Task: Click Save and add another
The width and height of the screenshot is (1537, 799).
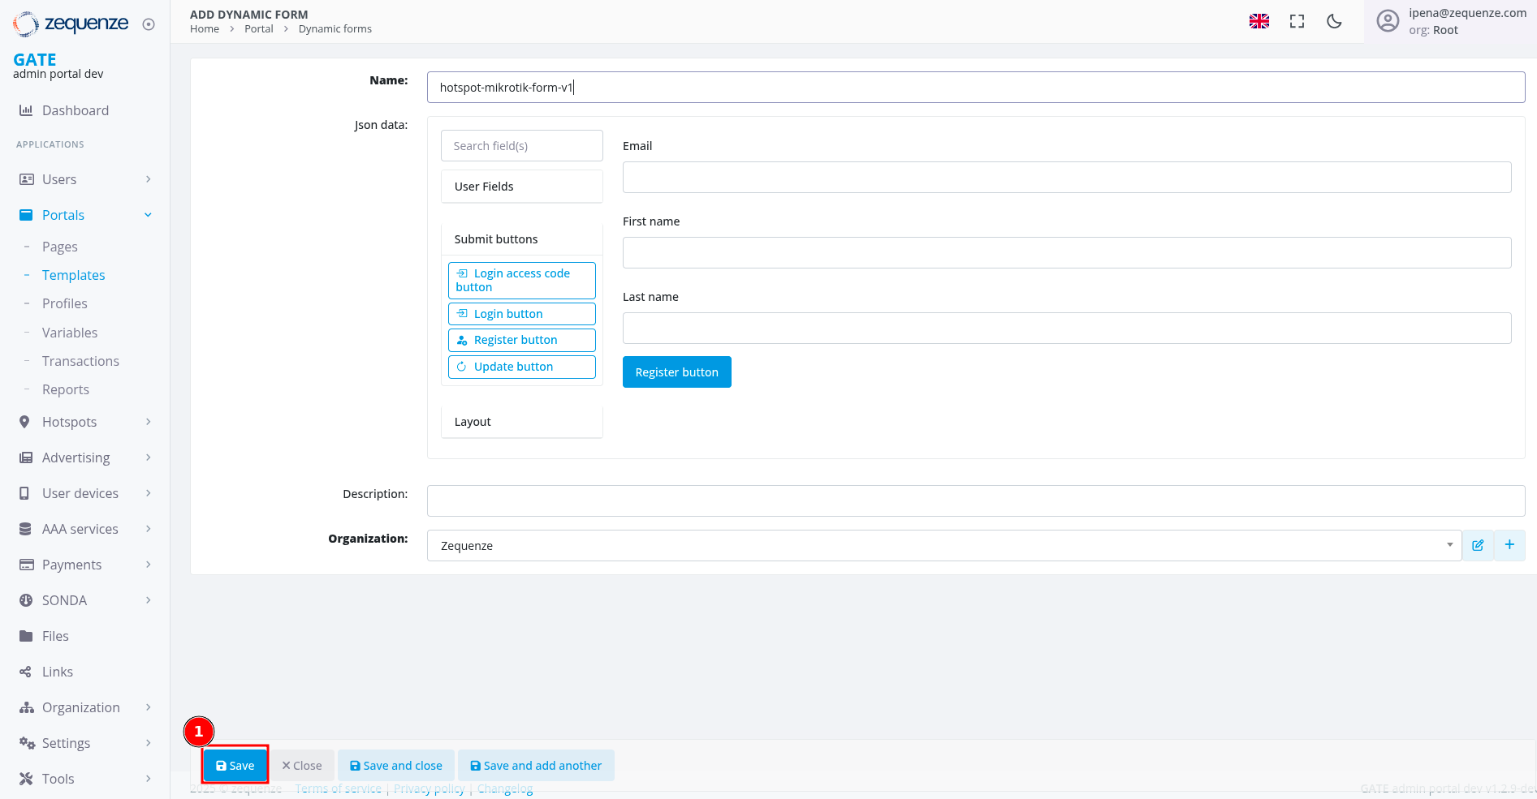Action: 536,766
